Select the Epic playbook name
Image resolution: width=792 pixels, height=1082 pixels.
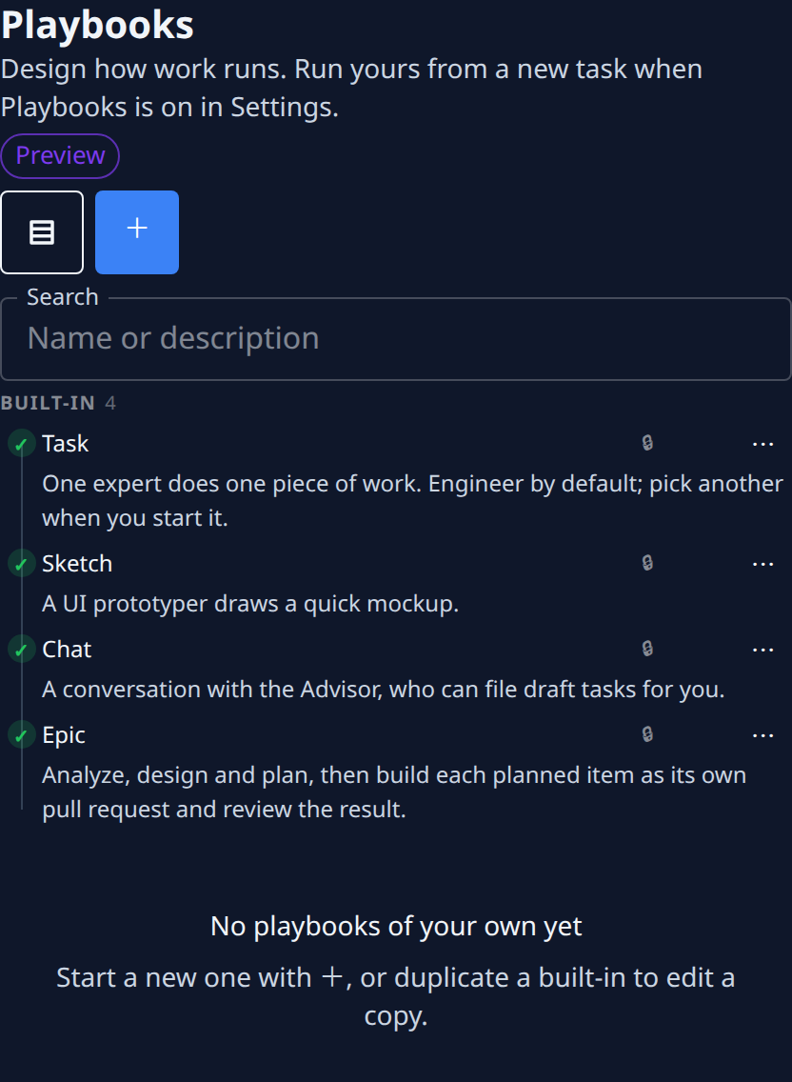pos(64,735)
